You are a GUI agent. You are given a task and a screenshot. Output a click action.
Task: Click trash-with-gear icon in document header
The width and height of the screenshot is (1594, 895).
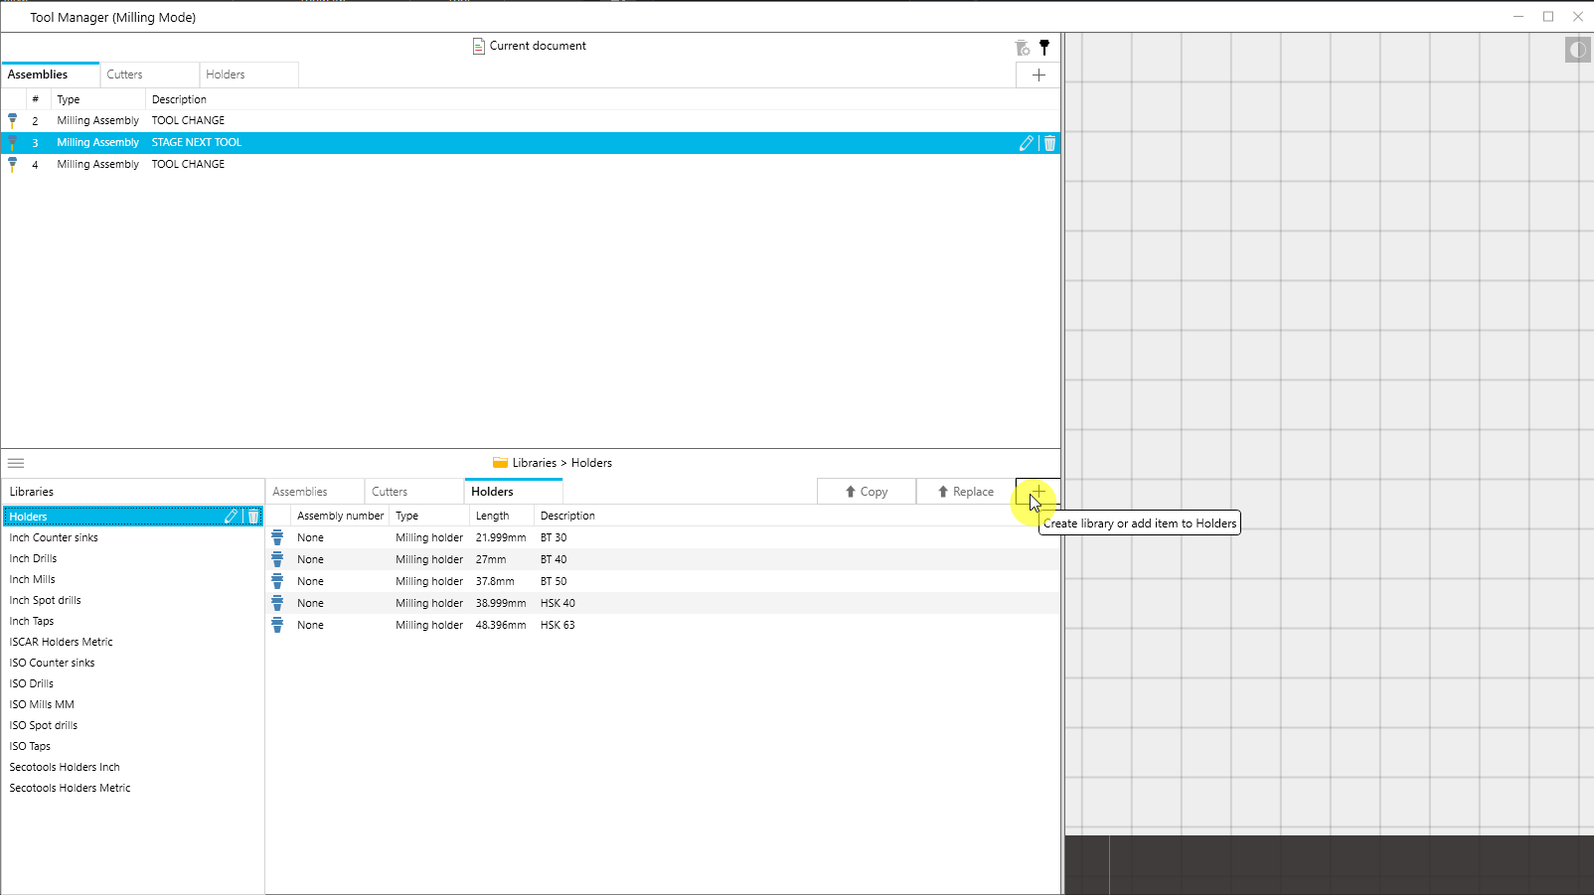(1022, 47)
